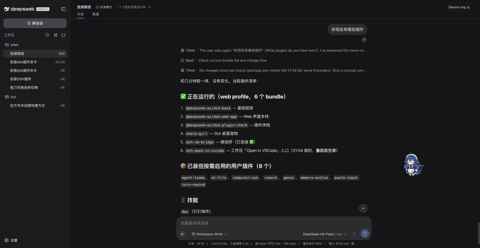Open DeepSeek-V4-Flash model selector
The width and height of the screenshot is (480, 248).
324,234
